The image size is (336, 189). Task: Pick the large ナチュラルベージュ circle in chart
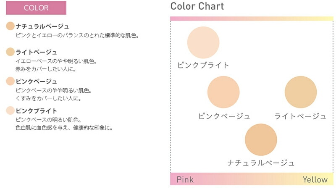tap(261, 140)
